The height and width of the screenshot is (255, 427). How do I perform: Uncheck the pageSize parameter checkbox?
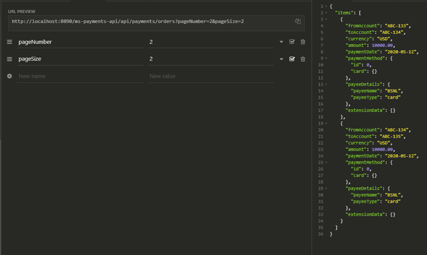[x=292, y=59]
